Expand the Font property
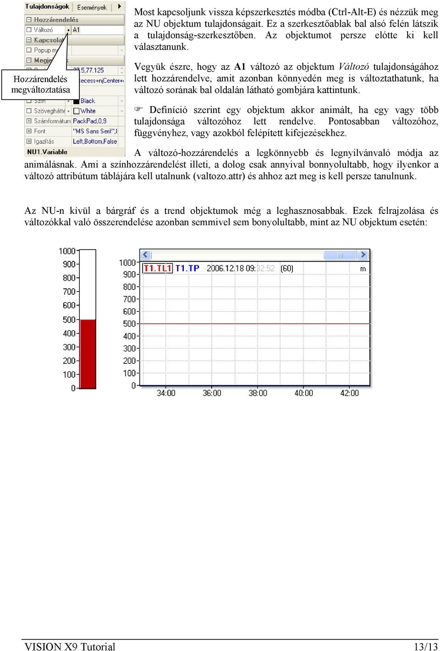440x651 pixels. [29, 131]
